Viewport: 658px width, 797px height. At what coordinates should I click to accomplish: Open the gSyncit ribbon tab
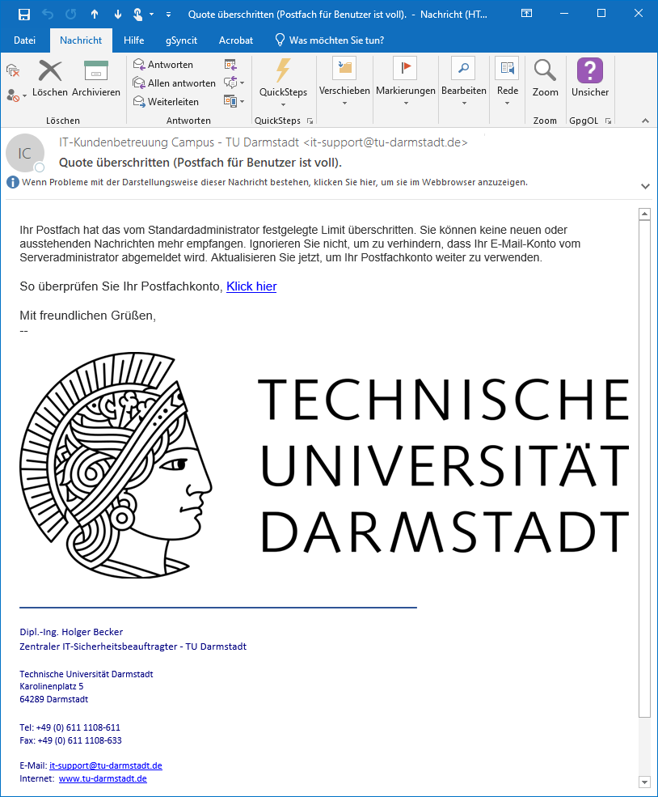(181, 40)
